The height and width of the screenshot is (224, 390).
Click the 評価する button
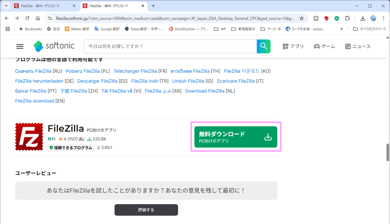click(146, 210)
